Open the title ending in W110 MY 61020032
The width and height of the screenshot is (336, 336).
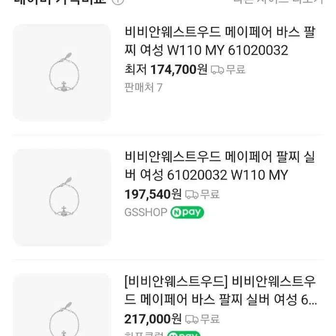click(220, 41)
